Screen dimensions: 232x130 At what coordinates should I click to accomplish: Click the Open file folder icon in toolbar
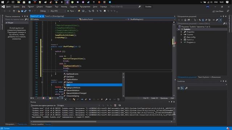tap(19, 11)
